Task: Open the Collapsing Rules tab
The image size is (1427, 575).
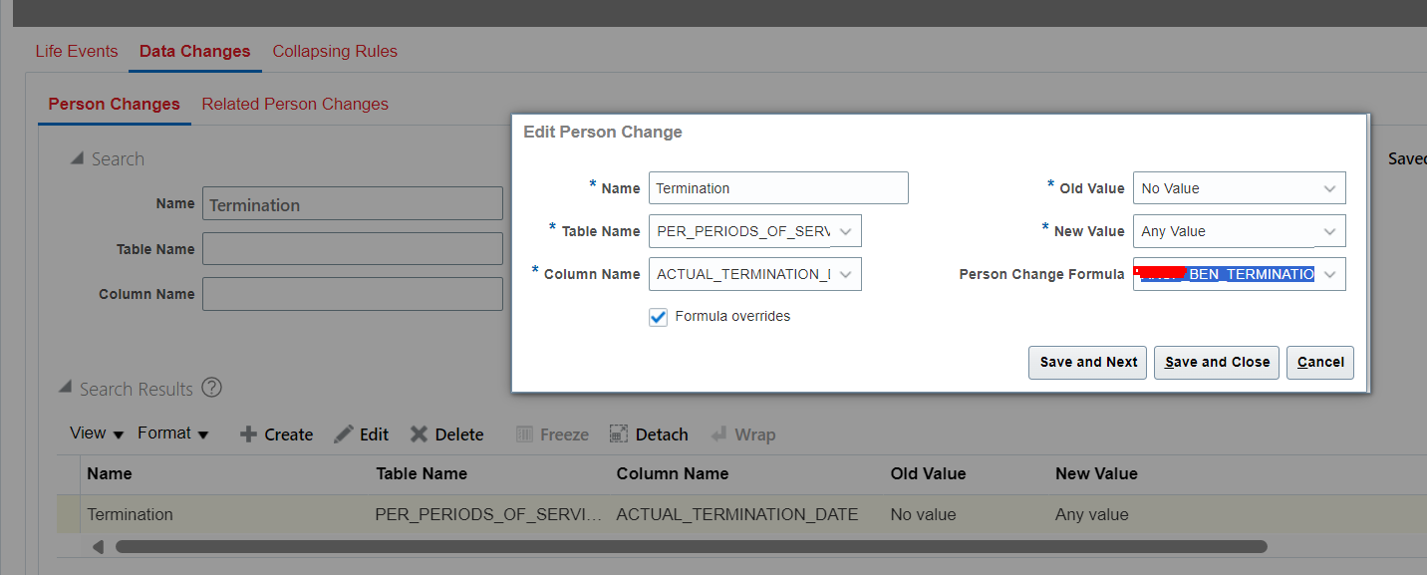Action: coord(335,51)
